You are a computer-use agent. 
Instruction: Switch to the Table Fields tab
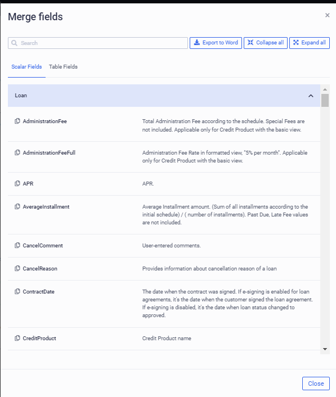coord(63,67)
